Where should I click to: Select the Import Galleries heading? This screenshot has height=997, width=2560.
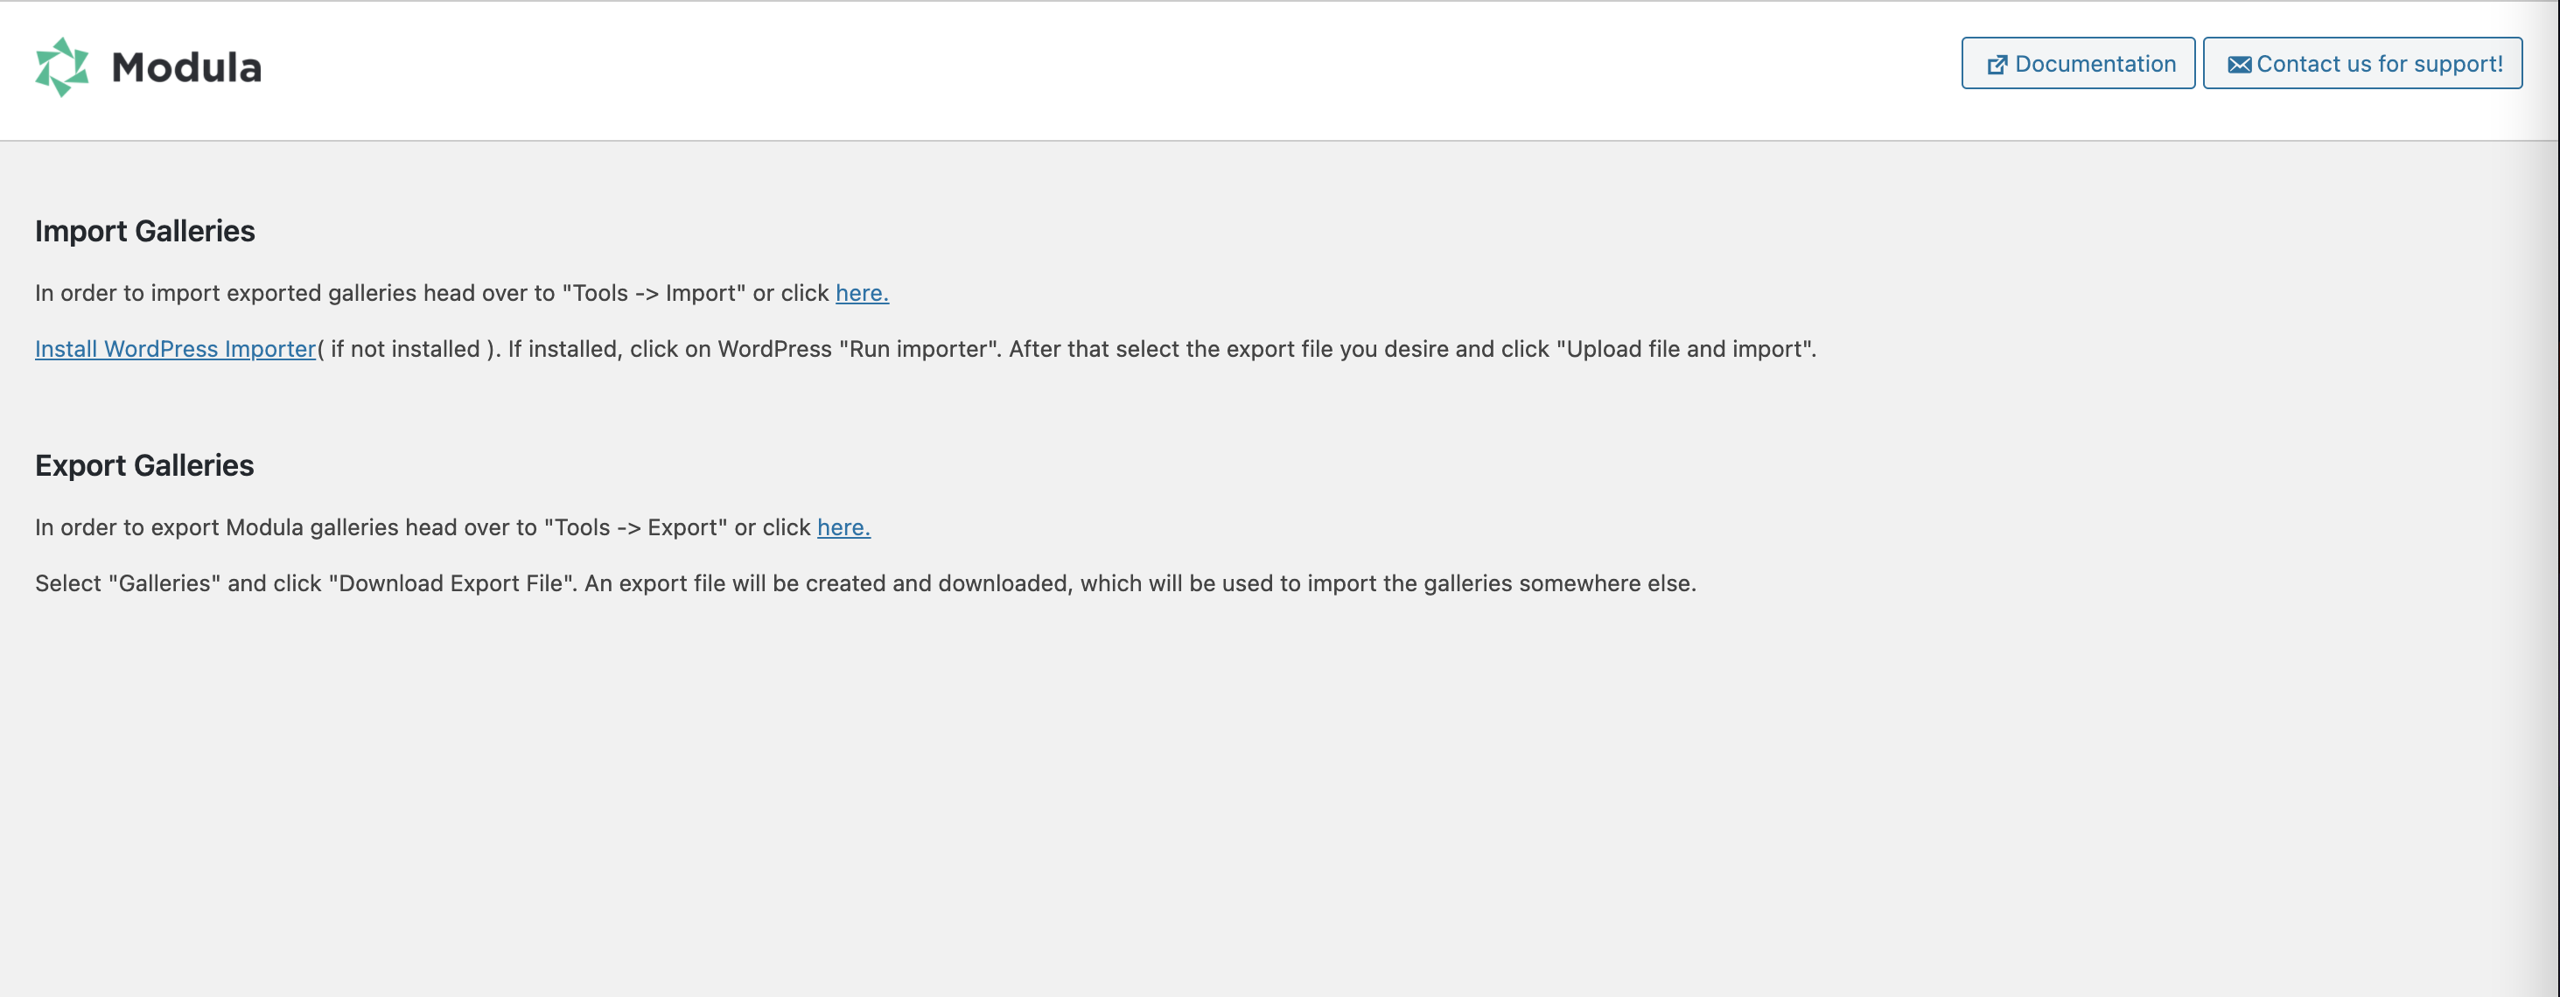[x=145, y=230]
